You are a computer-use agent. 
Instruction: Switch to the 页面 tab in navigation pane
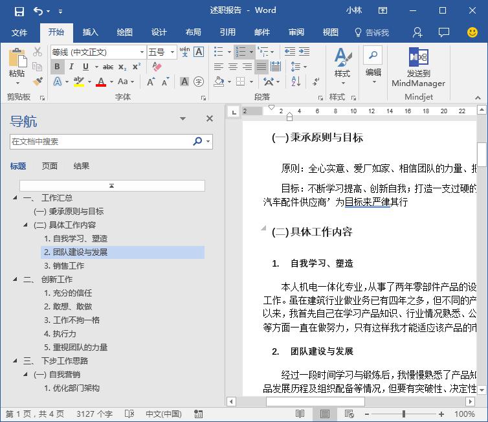coord(50,166)
